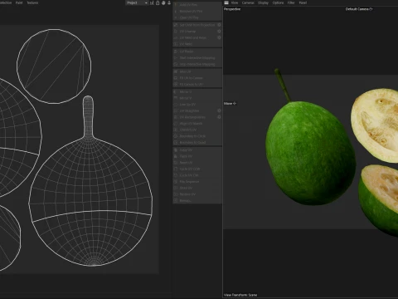Open the viewport Display menu
This screenshot has height=299, width=398.
click(263, 2)
